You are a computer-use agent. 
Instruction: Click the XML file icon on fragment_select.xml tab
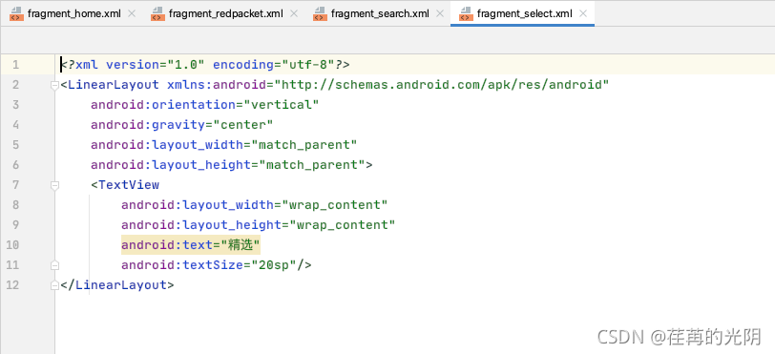pos(466,14)
